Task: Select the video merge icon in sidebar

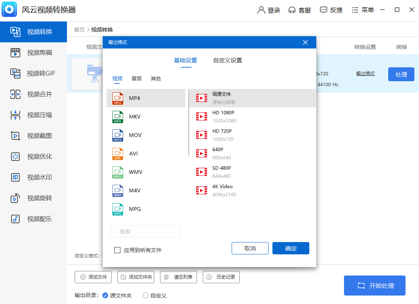Action: point(15,94)
